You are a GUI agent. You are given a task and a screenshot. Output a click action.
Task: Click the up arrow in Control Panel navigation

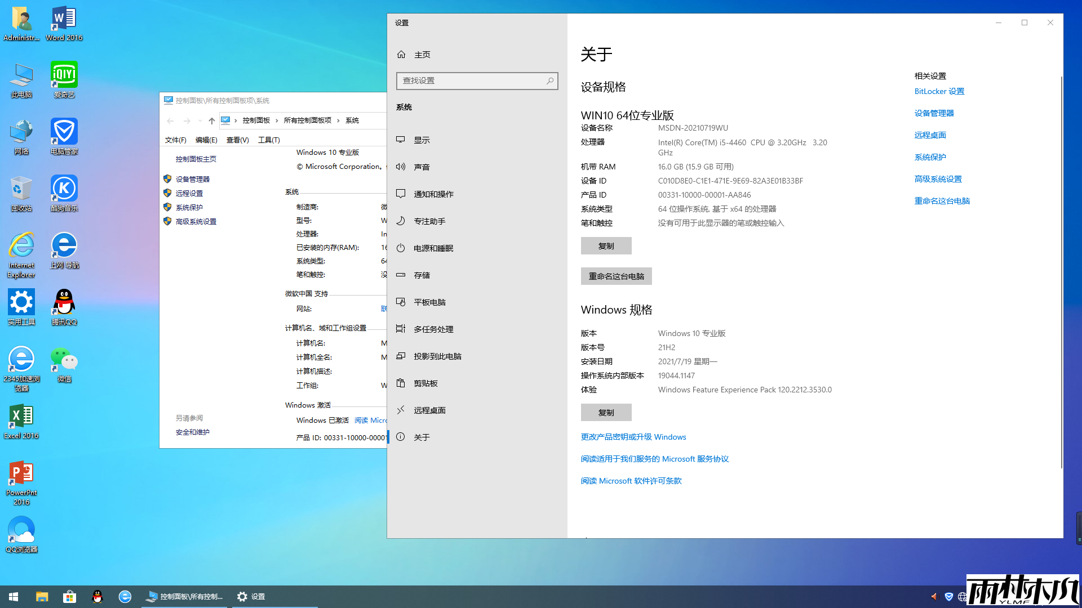point(211,120)
